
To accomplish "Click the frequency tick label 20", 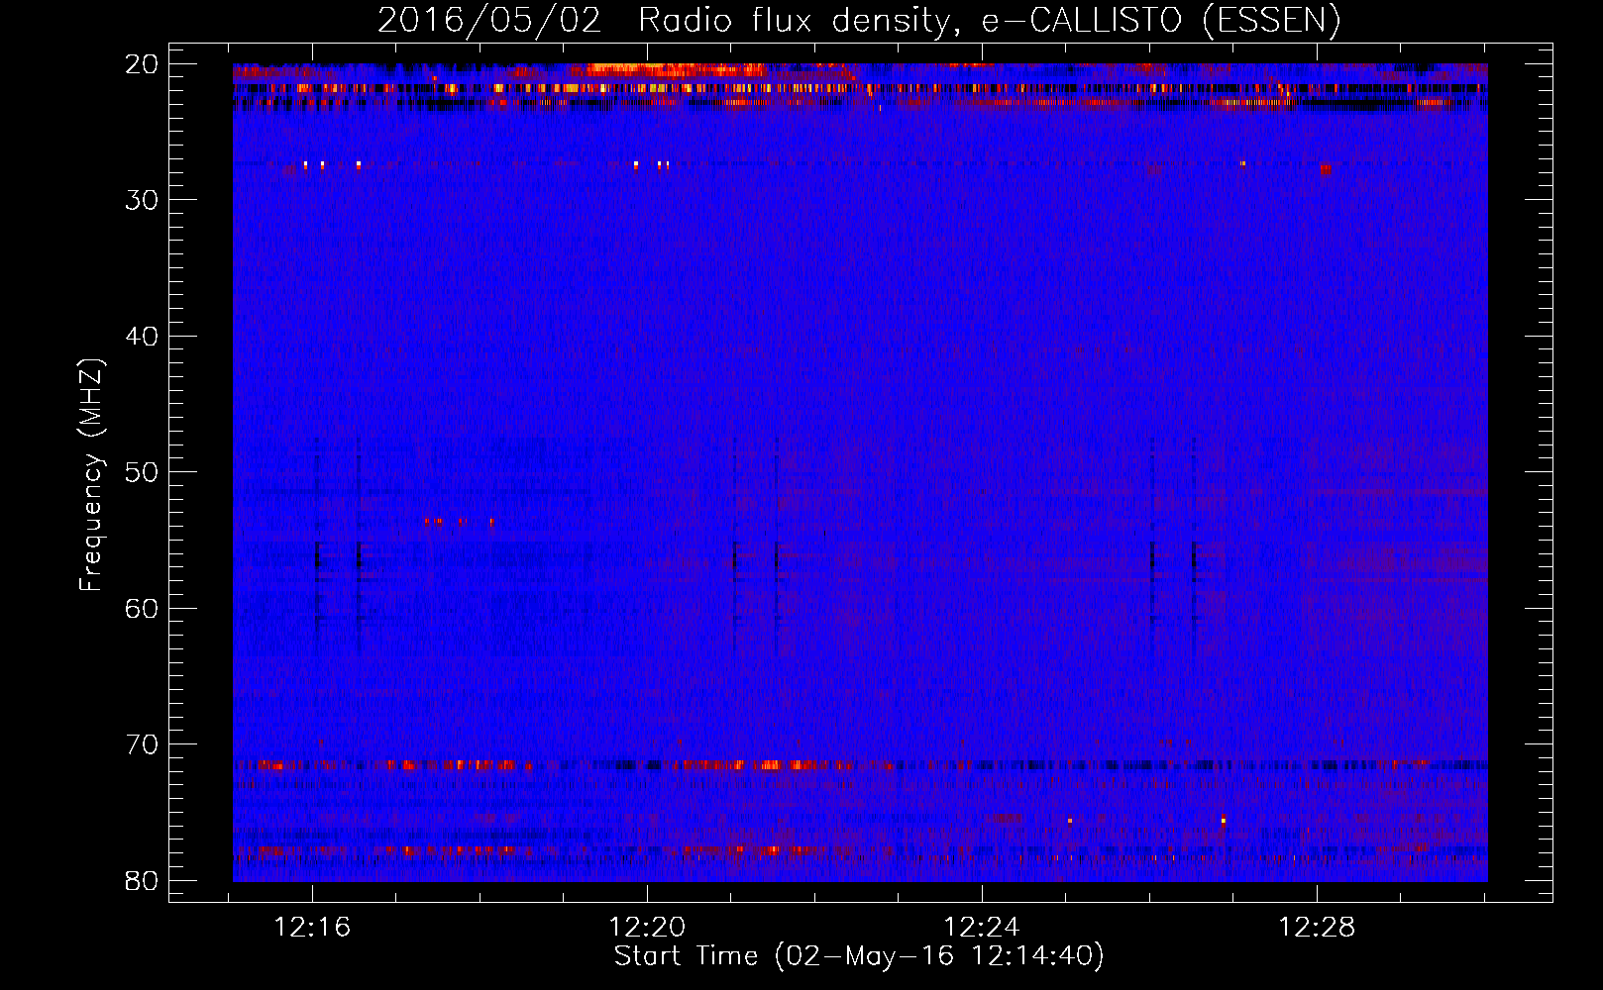I will [143, 64].
